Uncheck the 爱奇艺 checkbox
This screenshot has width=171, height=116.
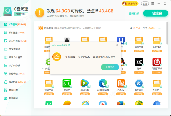71,86
